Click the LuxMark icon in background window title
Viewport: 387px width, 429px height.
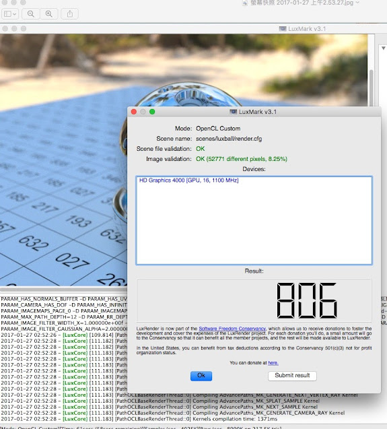point(283,29)
